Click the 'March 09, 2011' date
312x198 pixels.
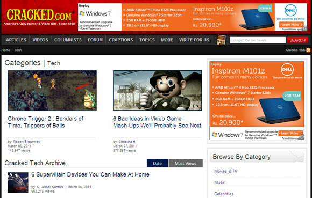pos(19,146)
